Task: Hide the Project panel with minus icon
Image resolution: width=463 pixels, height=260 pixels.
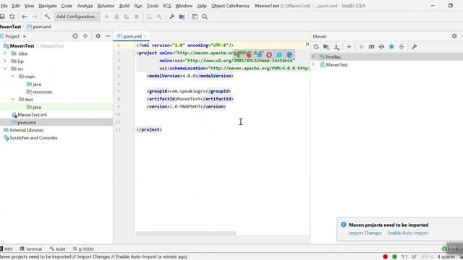Action: coord(108,36)
